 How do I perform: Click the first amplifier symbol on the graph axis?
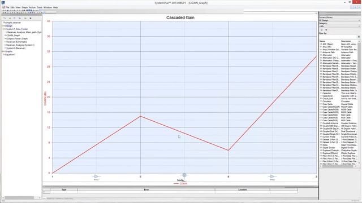click(96, 176)
